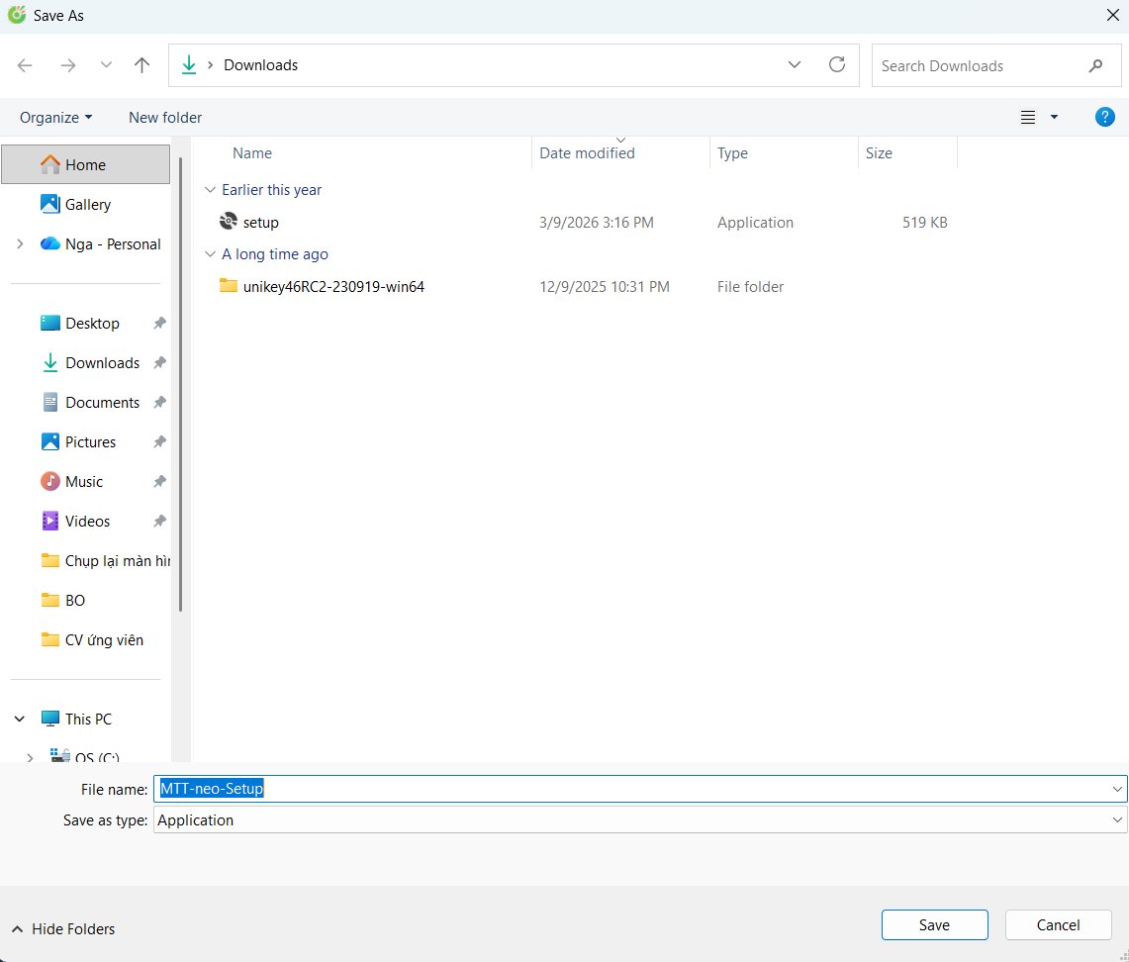This screenshot has width=1129, height=962.
Task: Refresh the Downloads folder view
Action: (x=837, y=64)
